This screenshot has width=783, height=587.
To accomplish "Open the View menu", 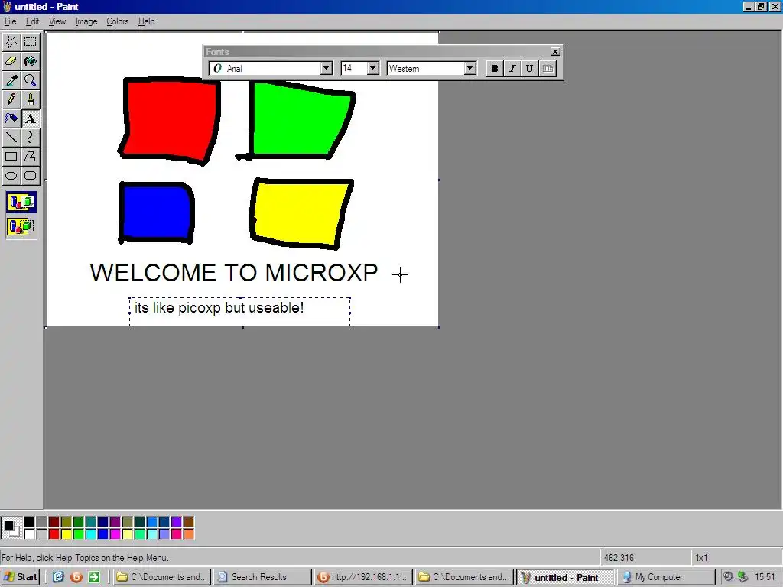I will pos(57,21).
